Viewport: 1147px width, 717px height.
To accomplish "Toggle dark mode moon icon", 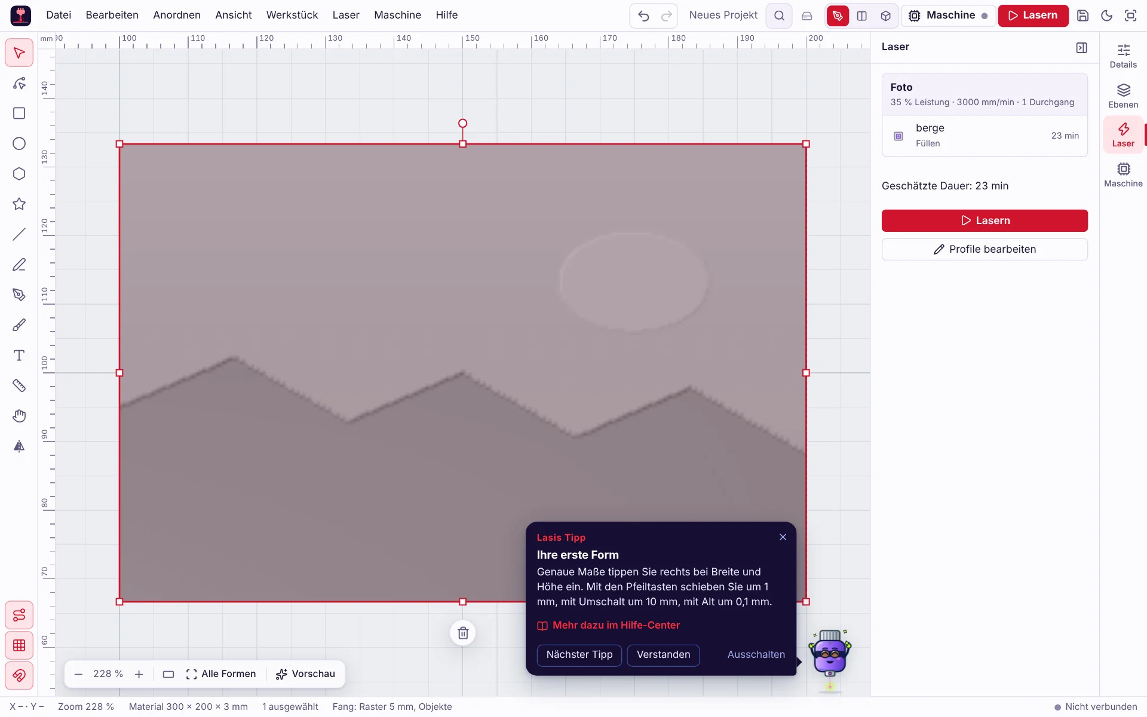I will pyautogui.click(x=1106, y=16).
